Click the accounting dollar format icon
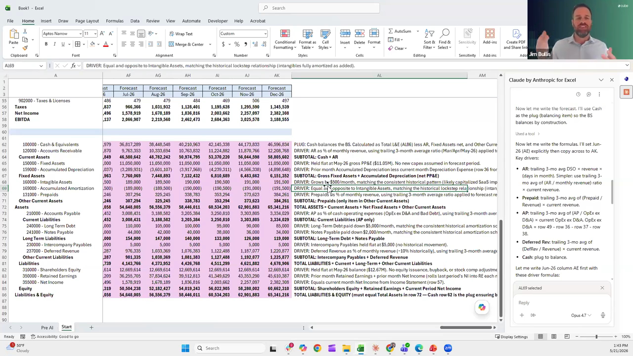This screenshot has height=356, width=633. click(x=223, y=44)
